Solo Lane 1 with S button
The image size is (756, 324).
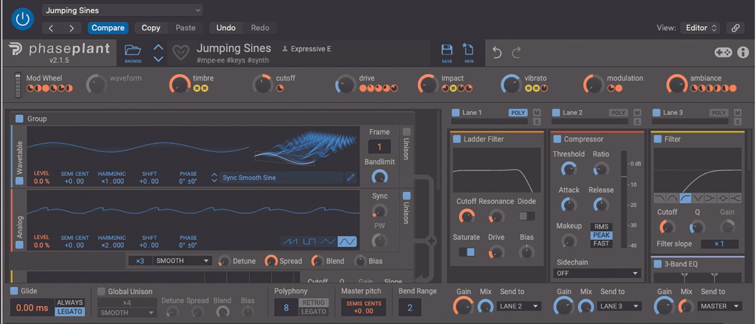pyautogui.click(x=537, y=121)
